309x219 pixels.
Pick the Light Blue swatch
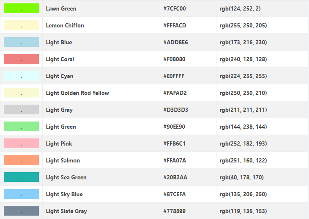coord(21,42)
